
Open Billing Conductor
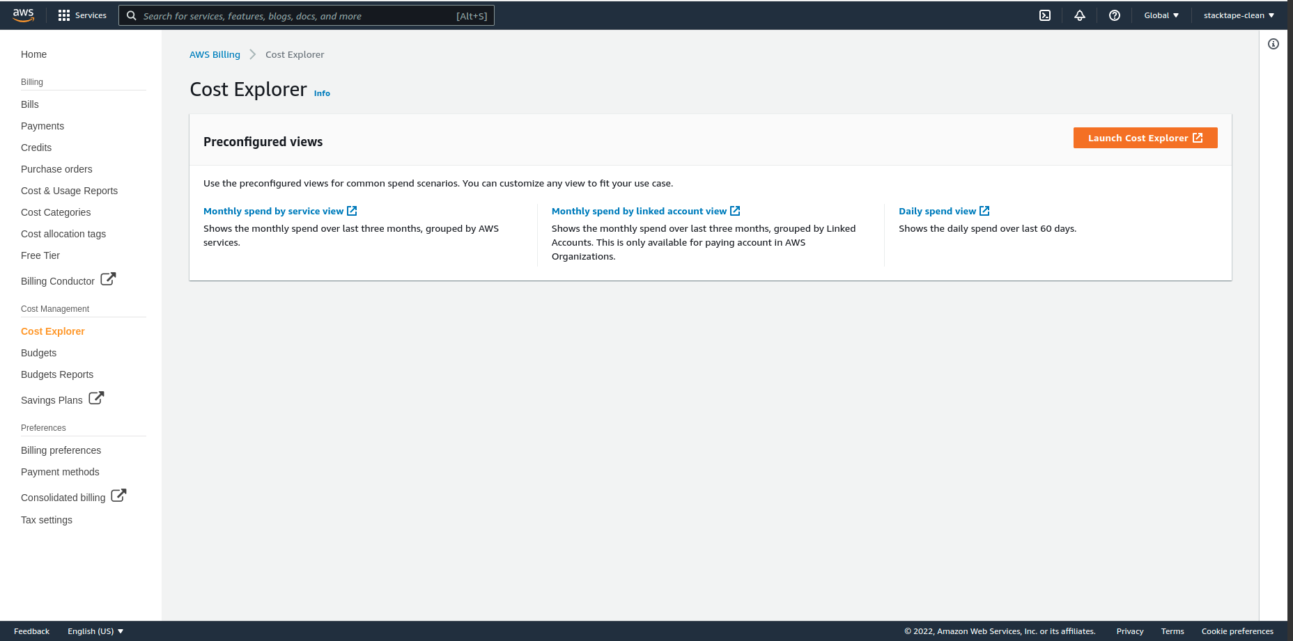point(58,281)
